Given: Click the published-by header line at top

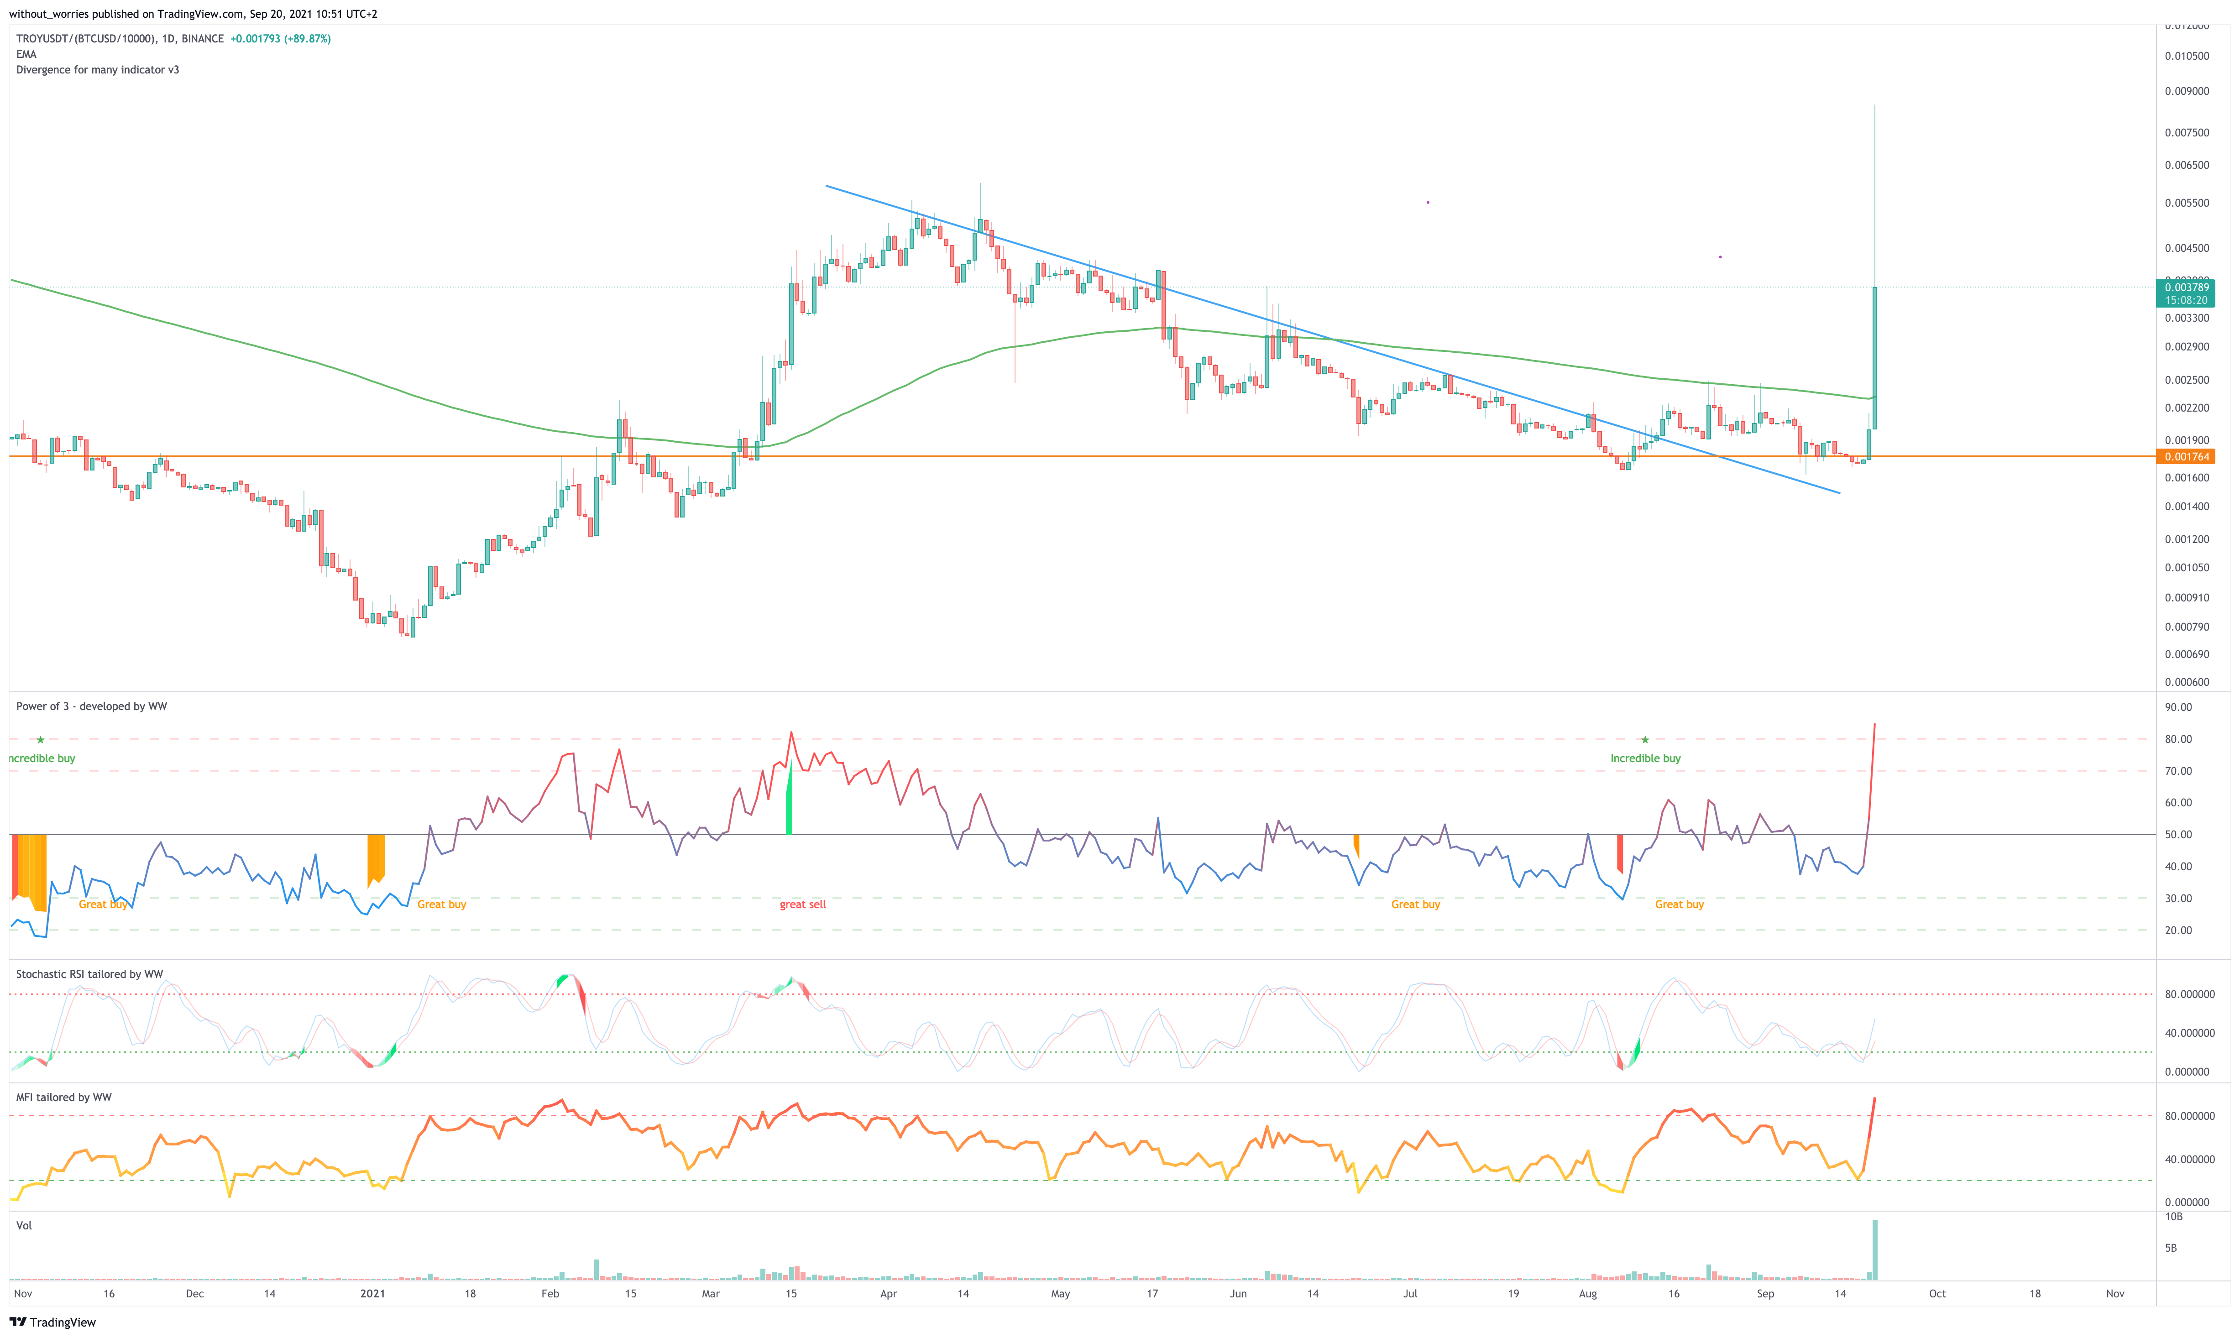Looking at the screenshot, I should (x=193, y=15).
